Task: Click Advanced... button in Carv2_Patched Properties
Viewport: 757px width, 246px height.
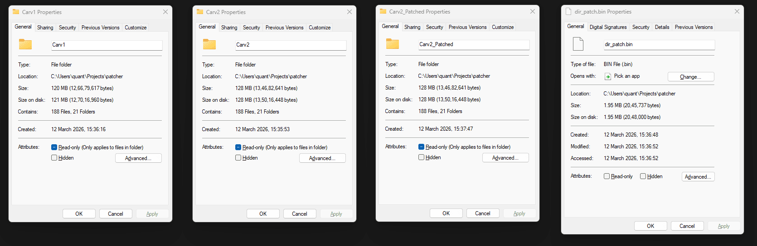Action: pyautogui.click(x=505, y=158)
